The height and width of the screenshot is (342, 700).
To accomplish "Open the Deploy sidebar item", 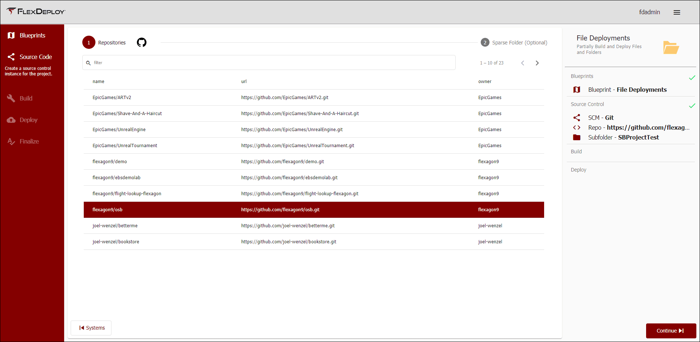I will [x=32, y=120].
